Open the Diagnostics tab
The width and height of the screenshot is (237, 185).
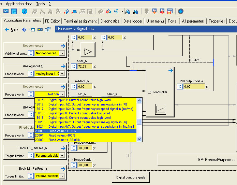(x=110, y=21)
